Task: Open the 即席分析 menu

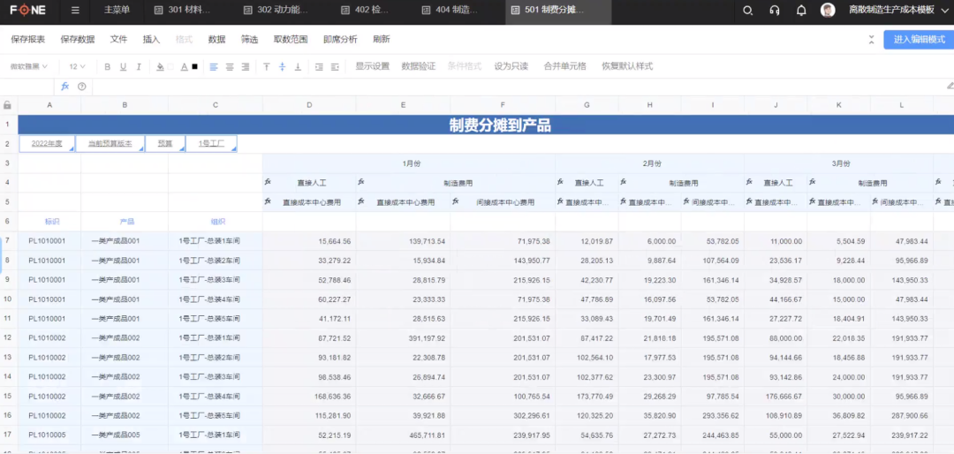Action: 340,40
